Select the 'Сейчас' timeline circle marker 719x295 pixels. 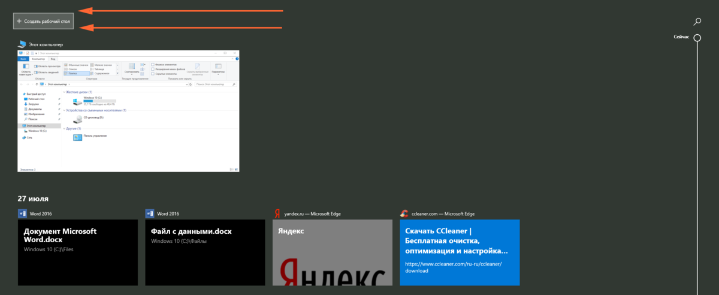pyautogui.click(x=697, y=38)
